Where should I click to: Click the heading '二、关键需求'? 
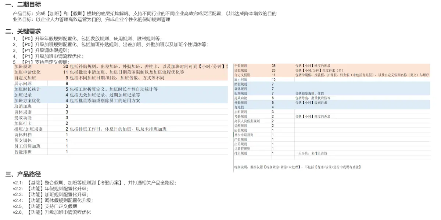point(23,31)
